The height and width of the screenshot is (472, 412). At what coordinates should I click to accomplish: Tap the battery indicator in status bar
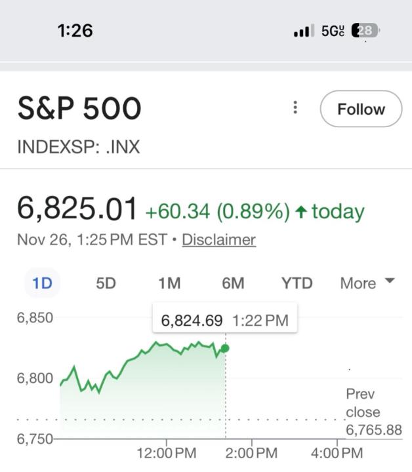pos(365,31)
